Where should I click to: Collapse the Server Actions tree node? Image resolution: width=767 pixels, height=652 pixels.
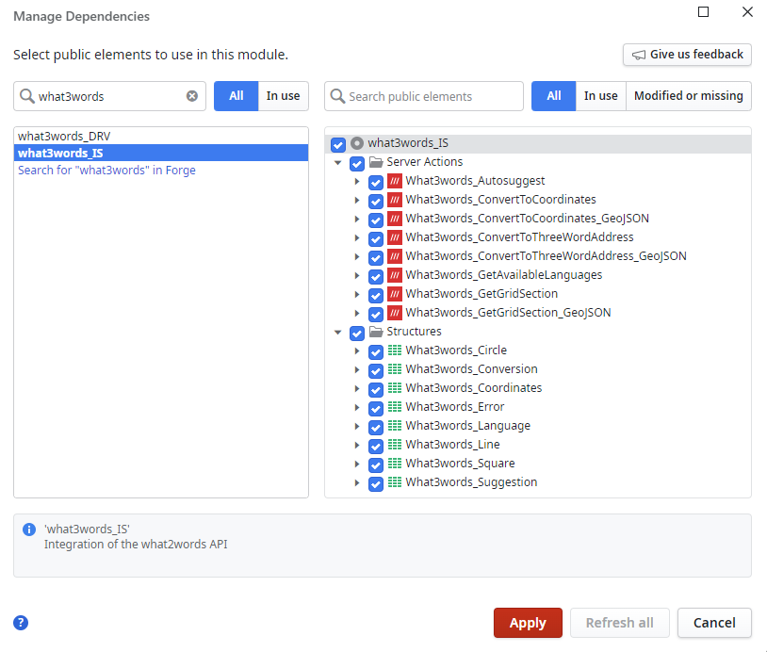(338, 162)
